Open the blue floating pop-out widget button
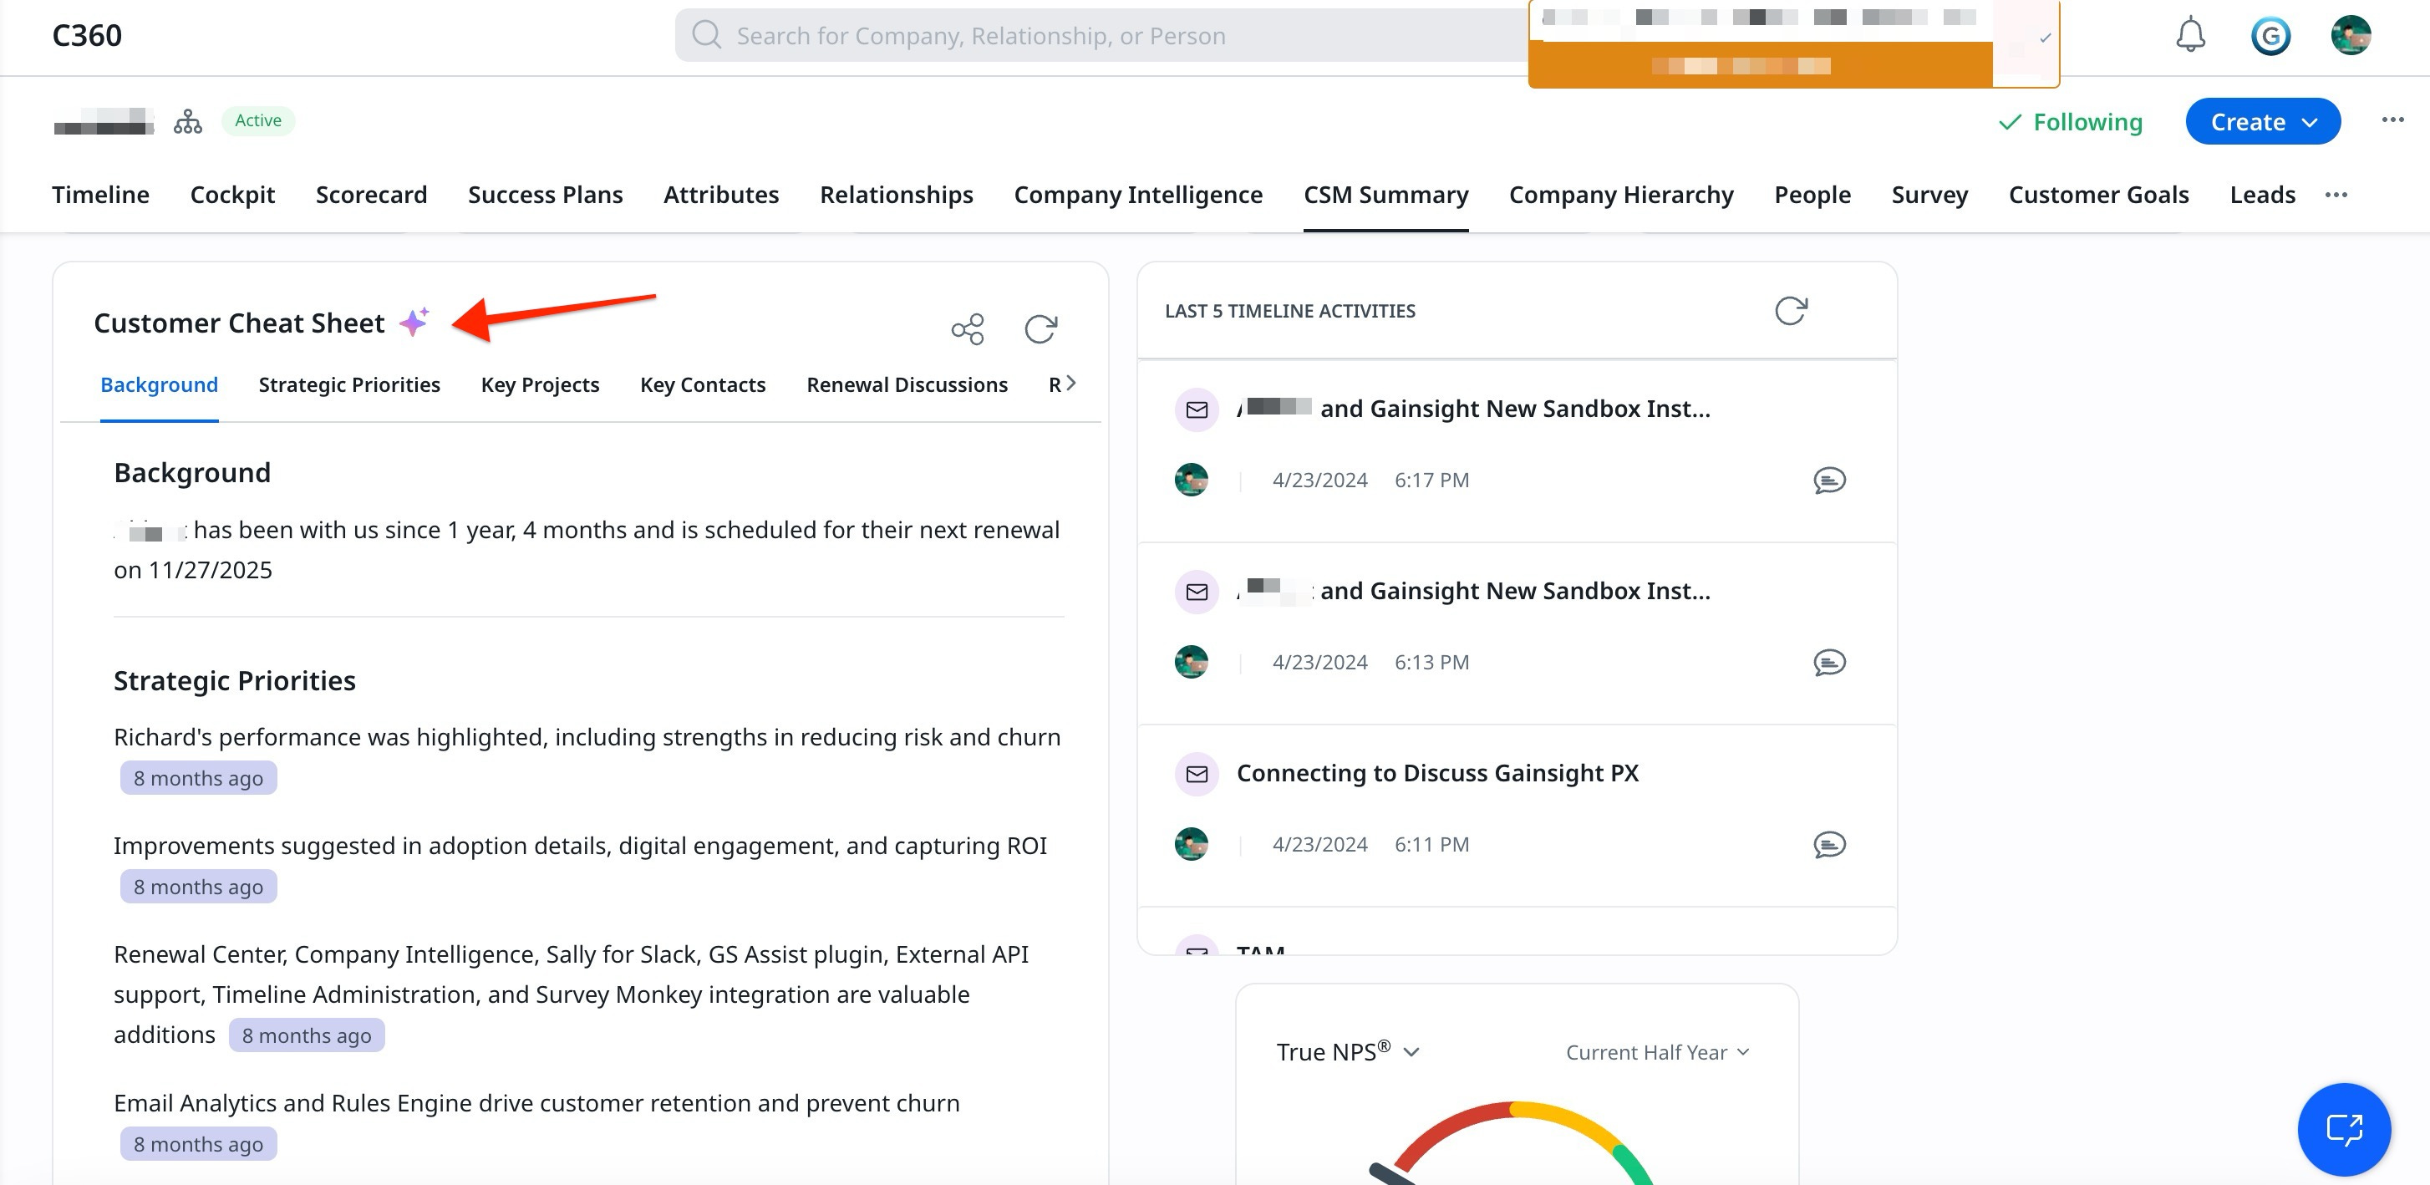 (x=2343, y=1128)
